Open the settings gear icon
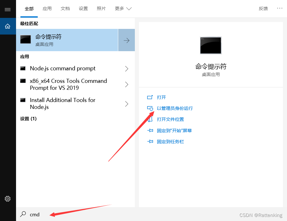The image size is (287, 221). [x=8, y=198]
